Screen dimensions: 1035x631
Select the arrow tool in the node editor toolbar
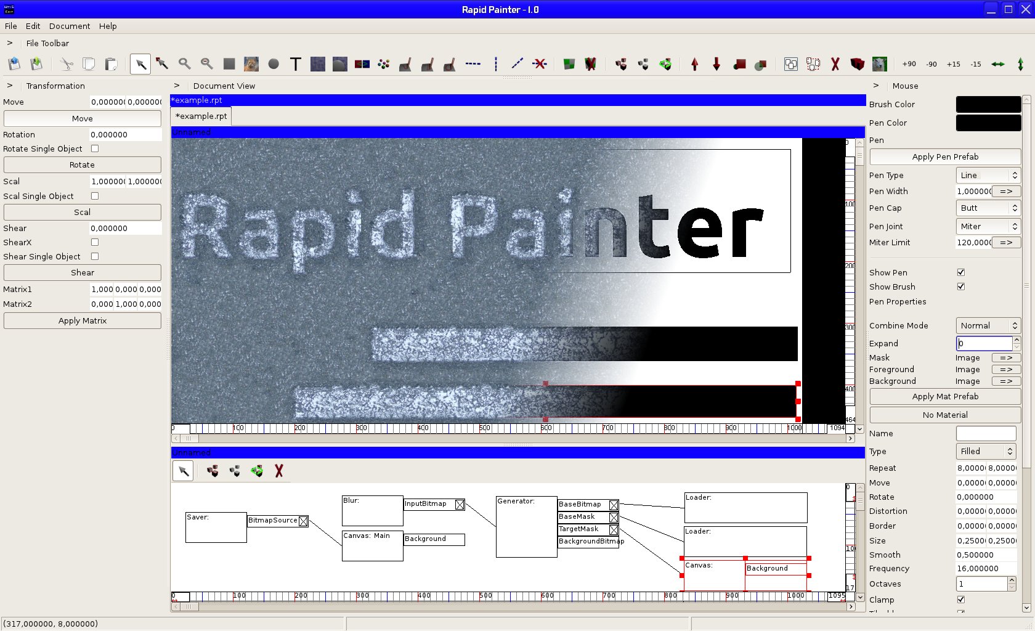point(182,471)
